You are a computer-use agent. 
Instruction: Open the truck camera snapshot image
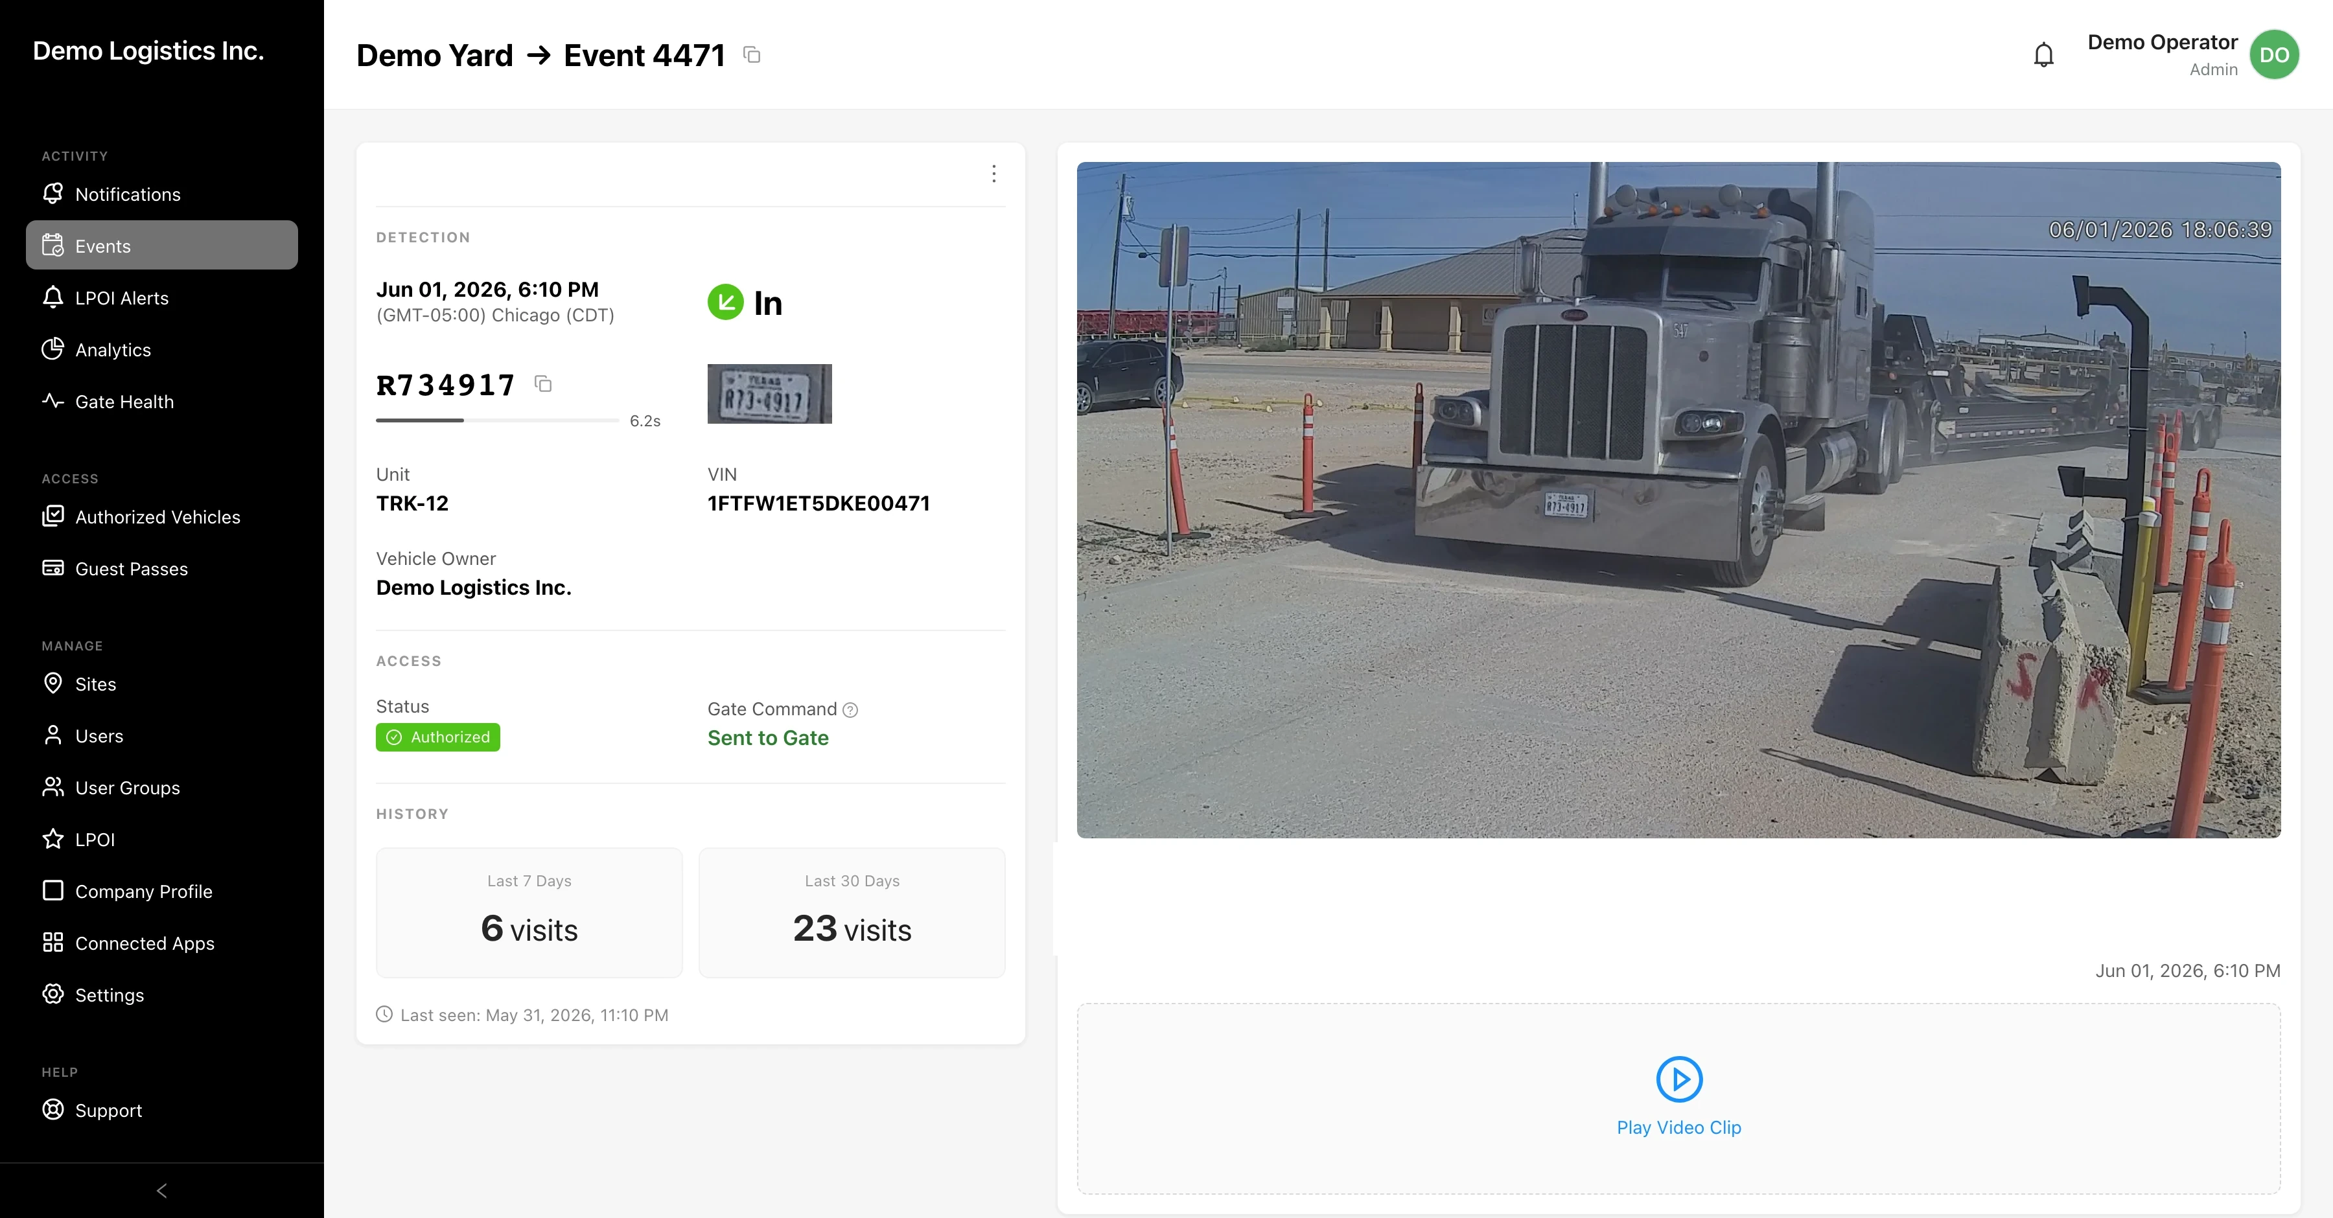[1678, 500]
